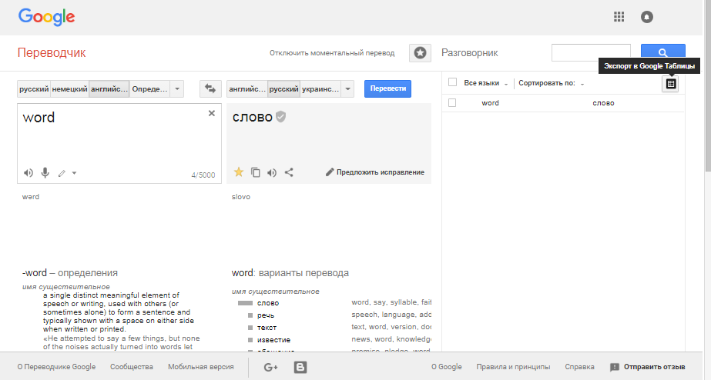
Task: Copy the translation to clipboard
Action: click(x=256, y=172)
